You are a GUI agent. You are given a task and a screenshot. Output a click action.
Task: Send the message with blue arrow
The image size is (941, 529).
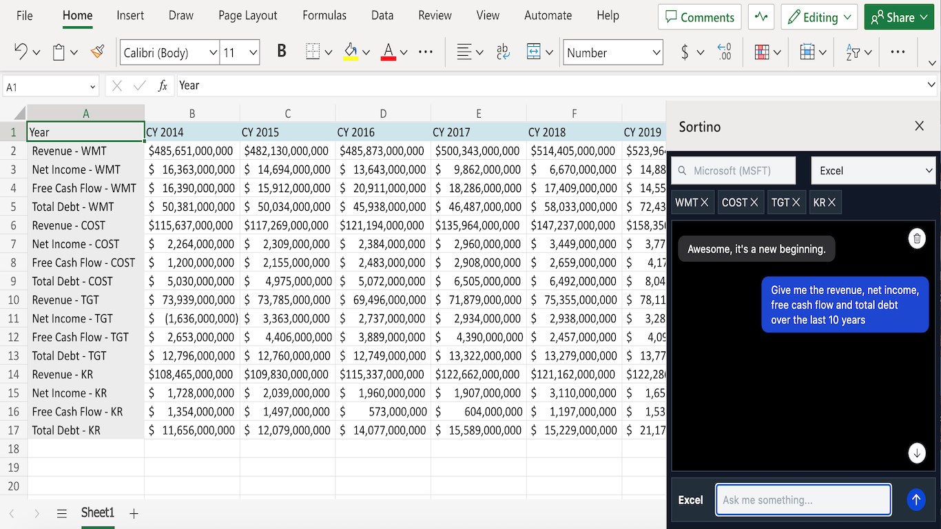tap(916, 500)
